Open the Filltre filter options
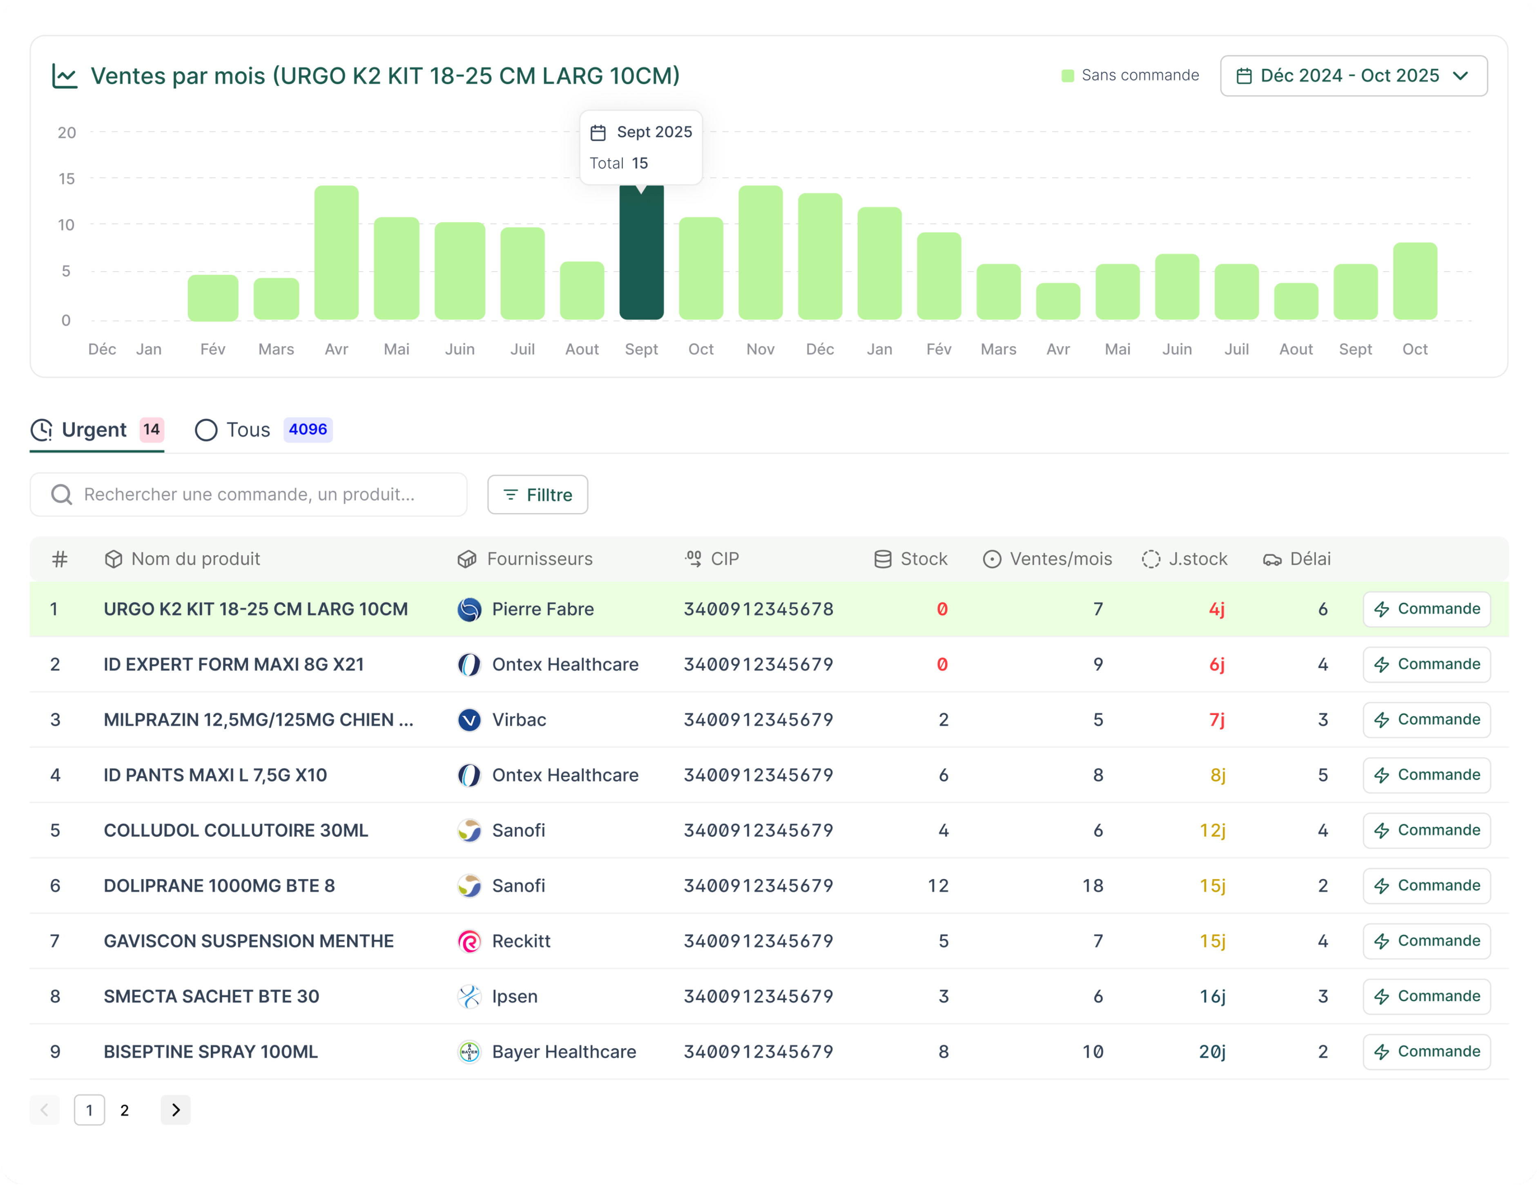Screen dimensions: 1539x1185 538,494
